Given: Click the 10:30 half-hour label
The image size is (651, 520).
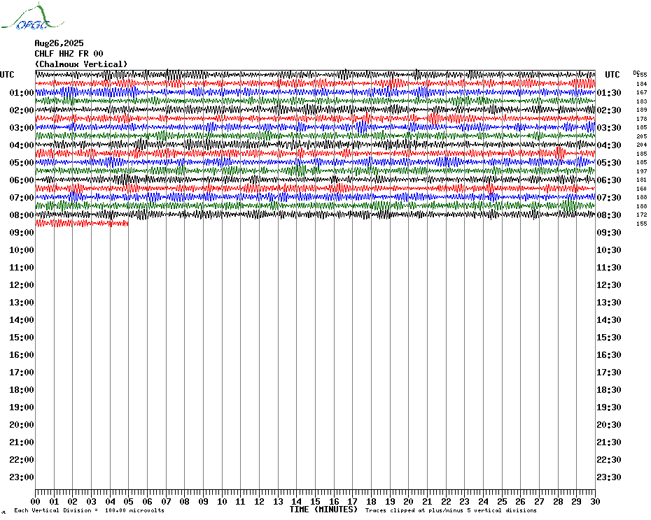Looking at the screenshot, I should 609,250.
